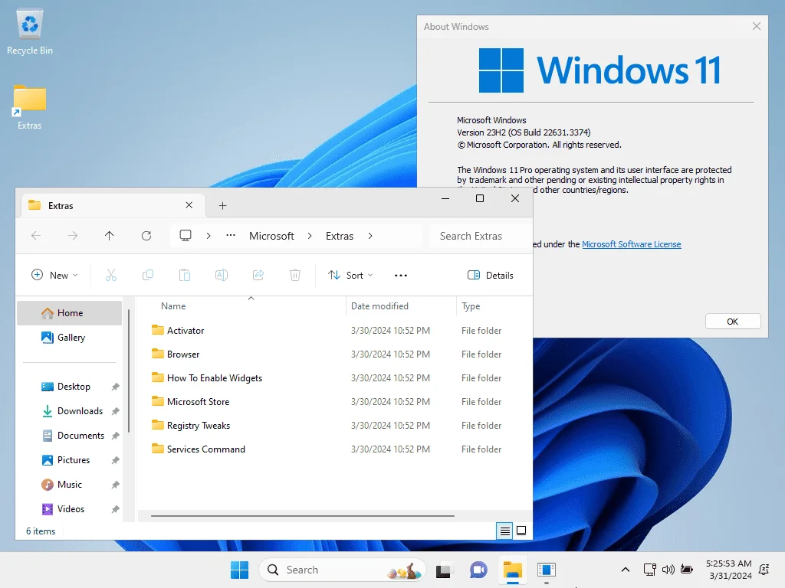Click the horizontal scrollbar in file list

coord(302,515)
